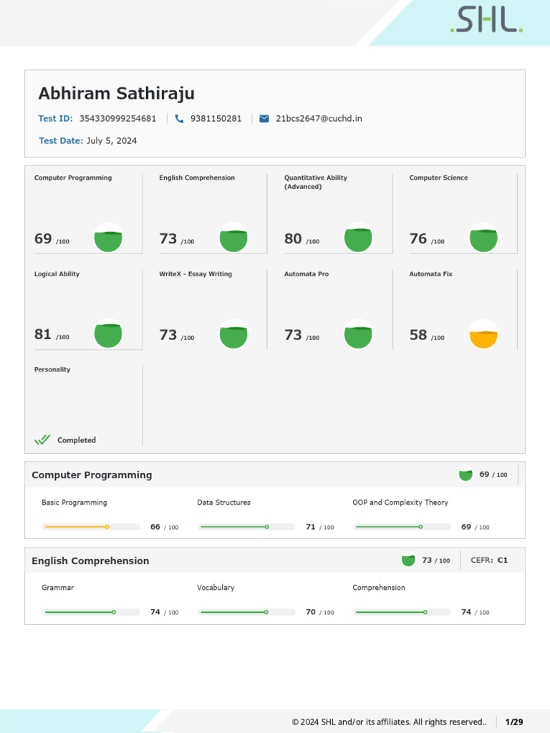Click the Personality completed double-check icon
The width and height of the screenshot is (550, 733).
[x=42, y=440]
